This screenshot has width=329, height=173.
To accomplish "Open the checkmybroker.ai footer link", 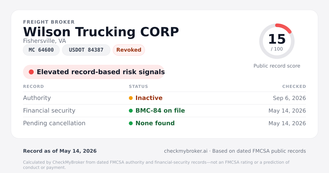I will pos(186,151).
